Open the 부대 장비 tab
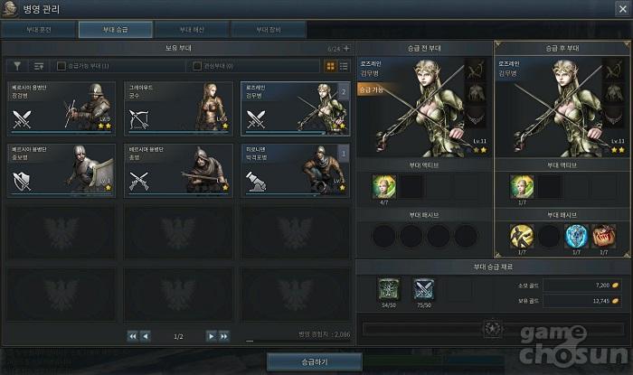 coord(269,30)
